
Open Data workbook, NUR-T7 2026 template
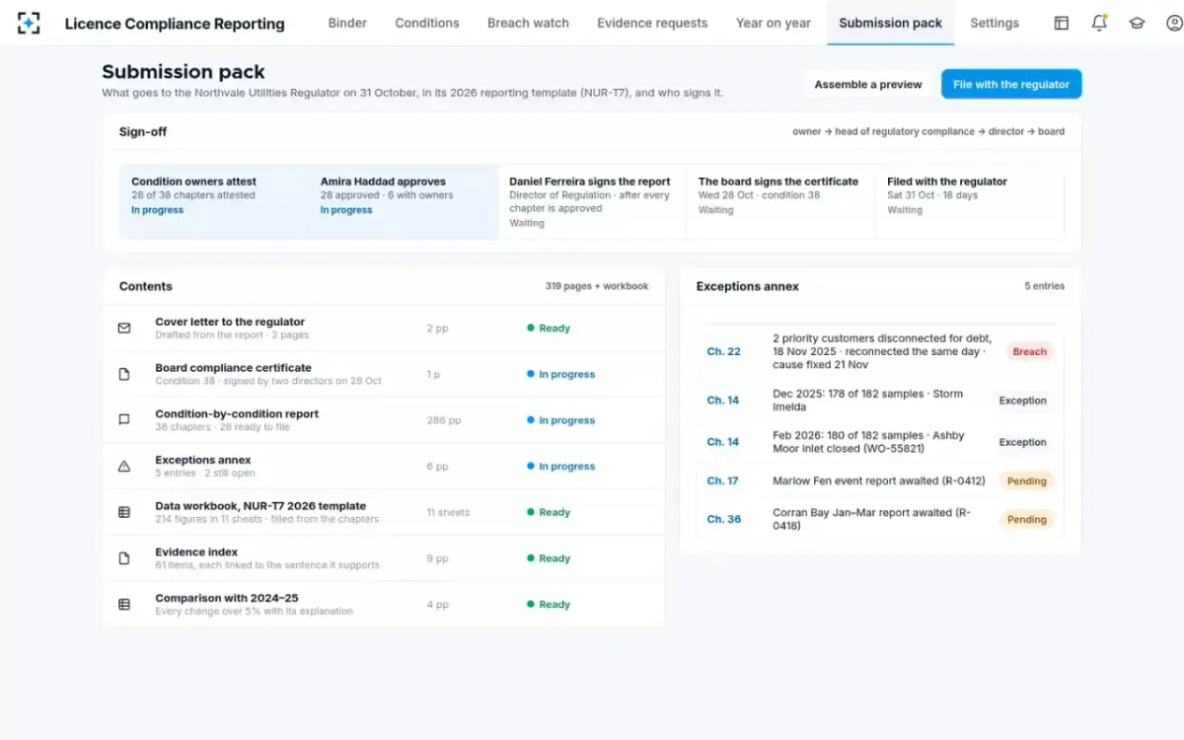pos(384,512)
